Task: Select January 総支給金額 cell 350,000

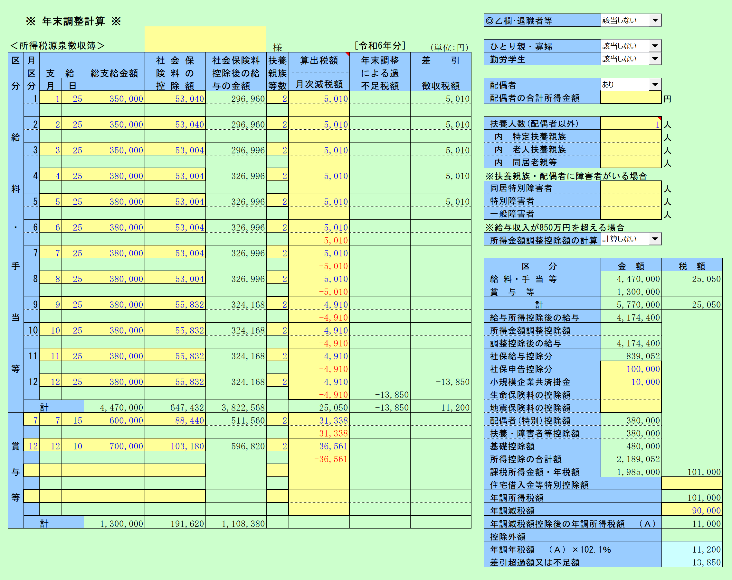Action: tap(114, 98)
